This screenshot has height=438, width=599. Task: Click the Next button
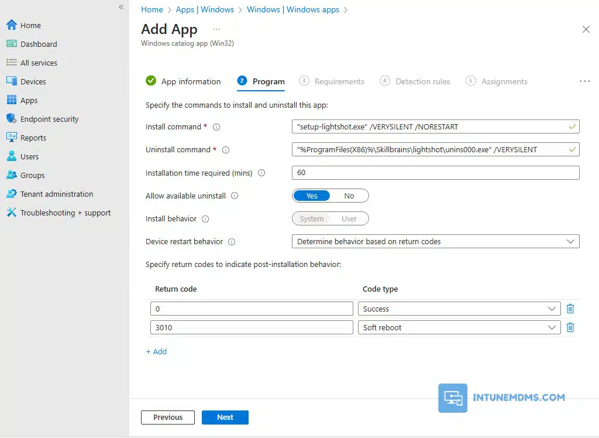[x=225, y=417]
